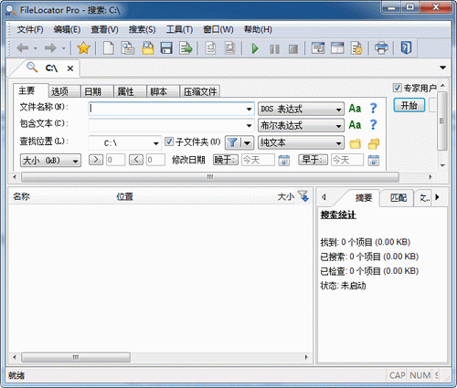The image size is (457, 388).
Task: Click the vertical scrollbar beside 开始 button
Action: (442, 121)
